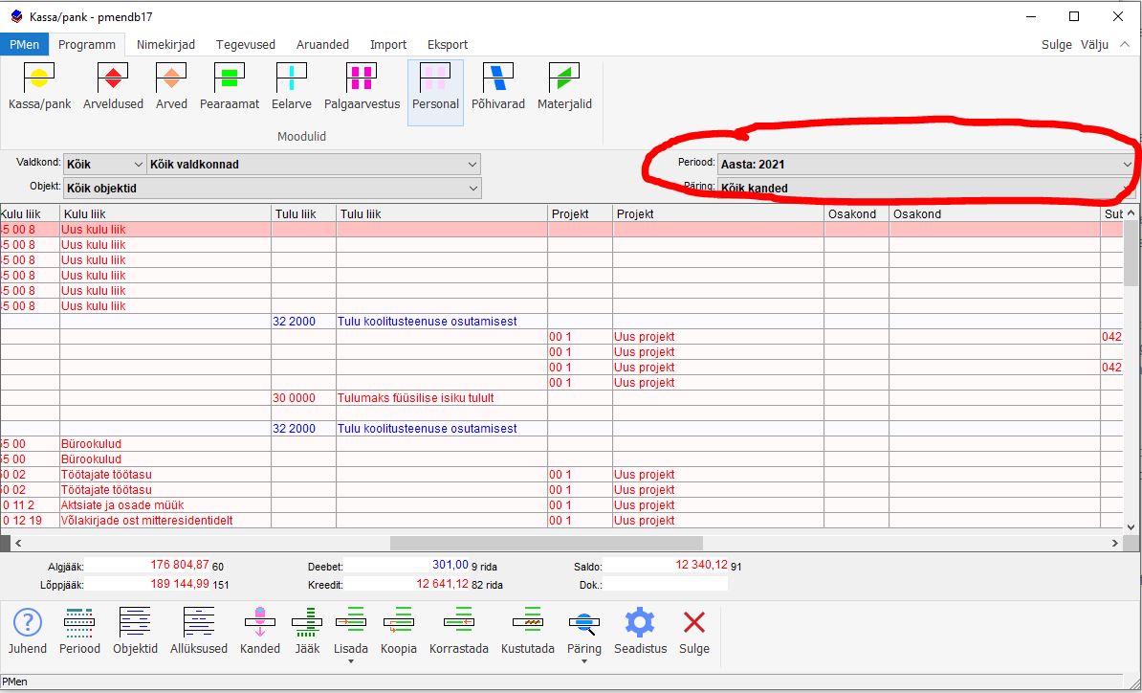The width and height of the screenshot is (1142, 693).
Task: Click the Algjääk value 176 804,87
Action: point(179,565)
